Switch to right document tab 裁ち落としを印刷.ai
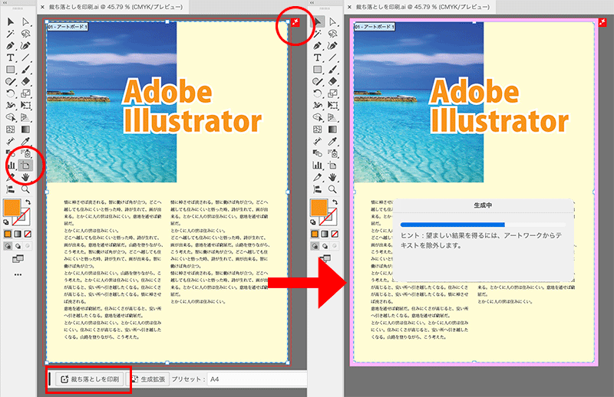The width and height of the screenshot is (614, 397). [x=423, y=7]
